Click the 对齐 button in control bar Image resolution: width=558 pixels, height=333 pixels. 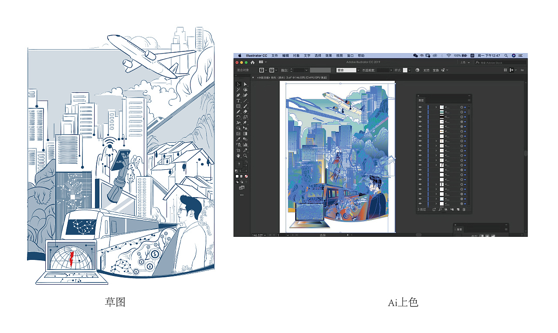click(426, 70)
